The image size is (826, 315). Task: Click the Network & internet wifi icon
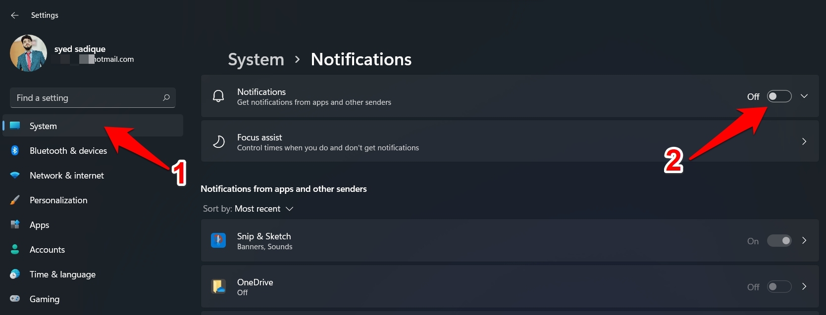click(15, 175)
